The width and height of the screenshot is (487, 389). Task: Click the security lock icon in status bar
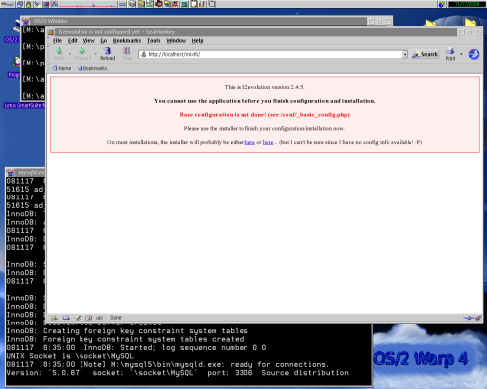pyautogui.click(x=478, y=318)
